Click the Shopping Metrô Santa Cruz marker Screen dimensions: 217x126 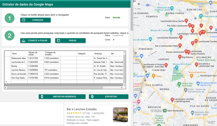[x=198, y=83]
